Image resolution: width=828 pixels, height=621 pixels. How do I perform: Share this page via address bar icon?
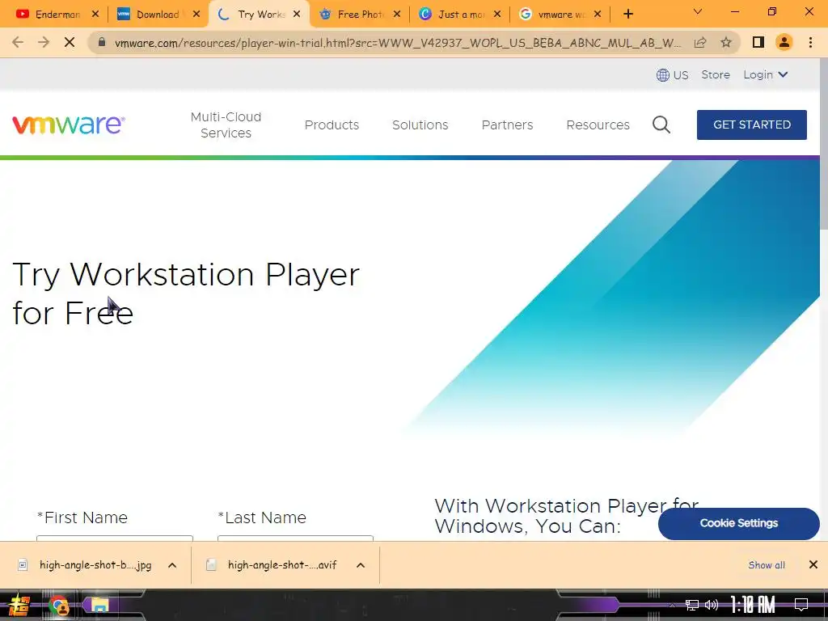click(x=700, y=42)
